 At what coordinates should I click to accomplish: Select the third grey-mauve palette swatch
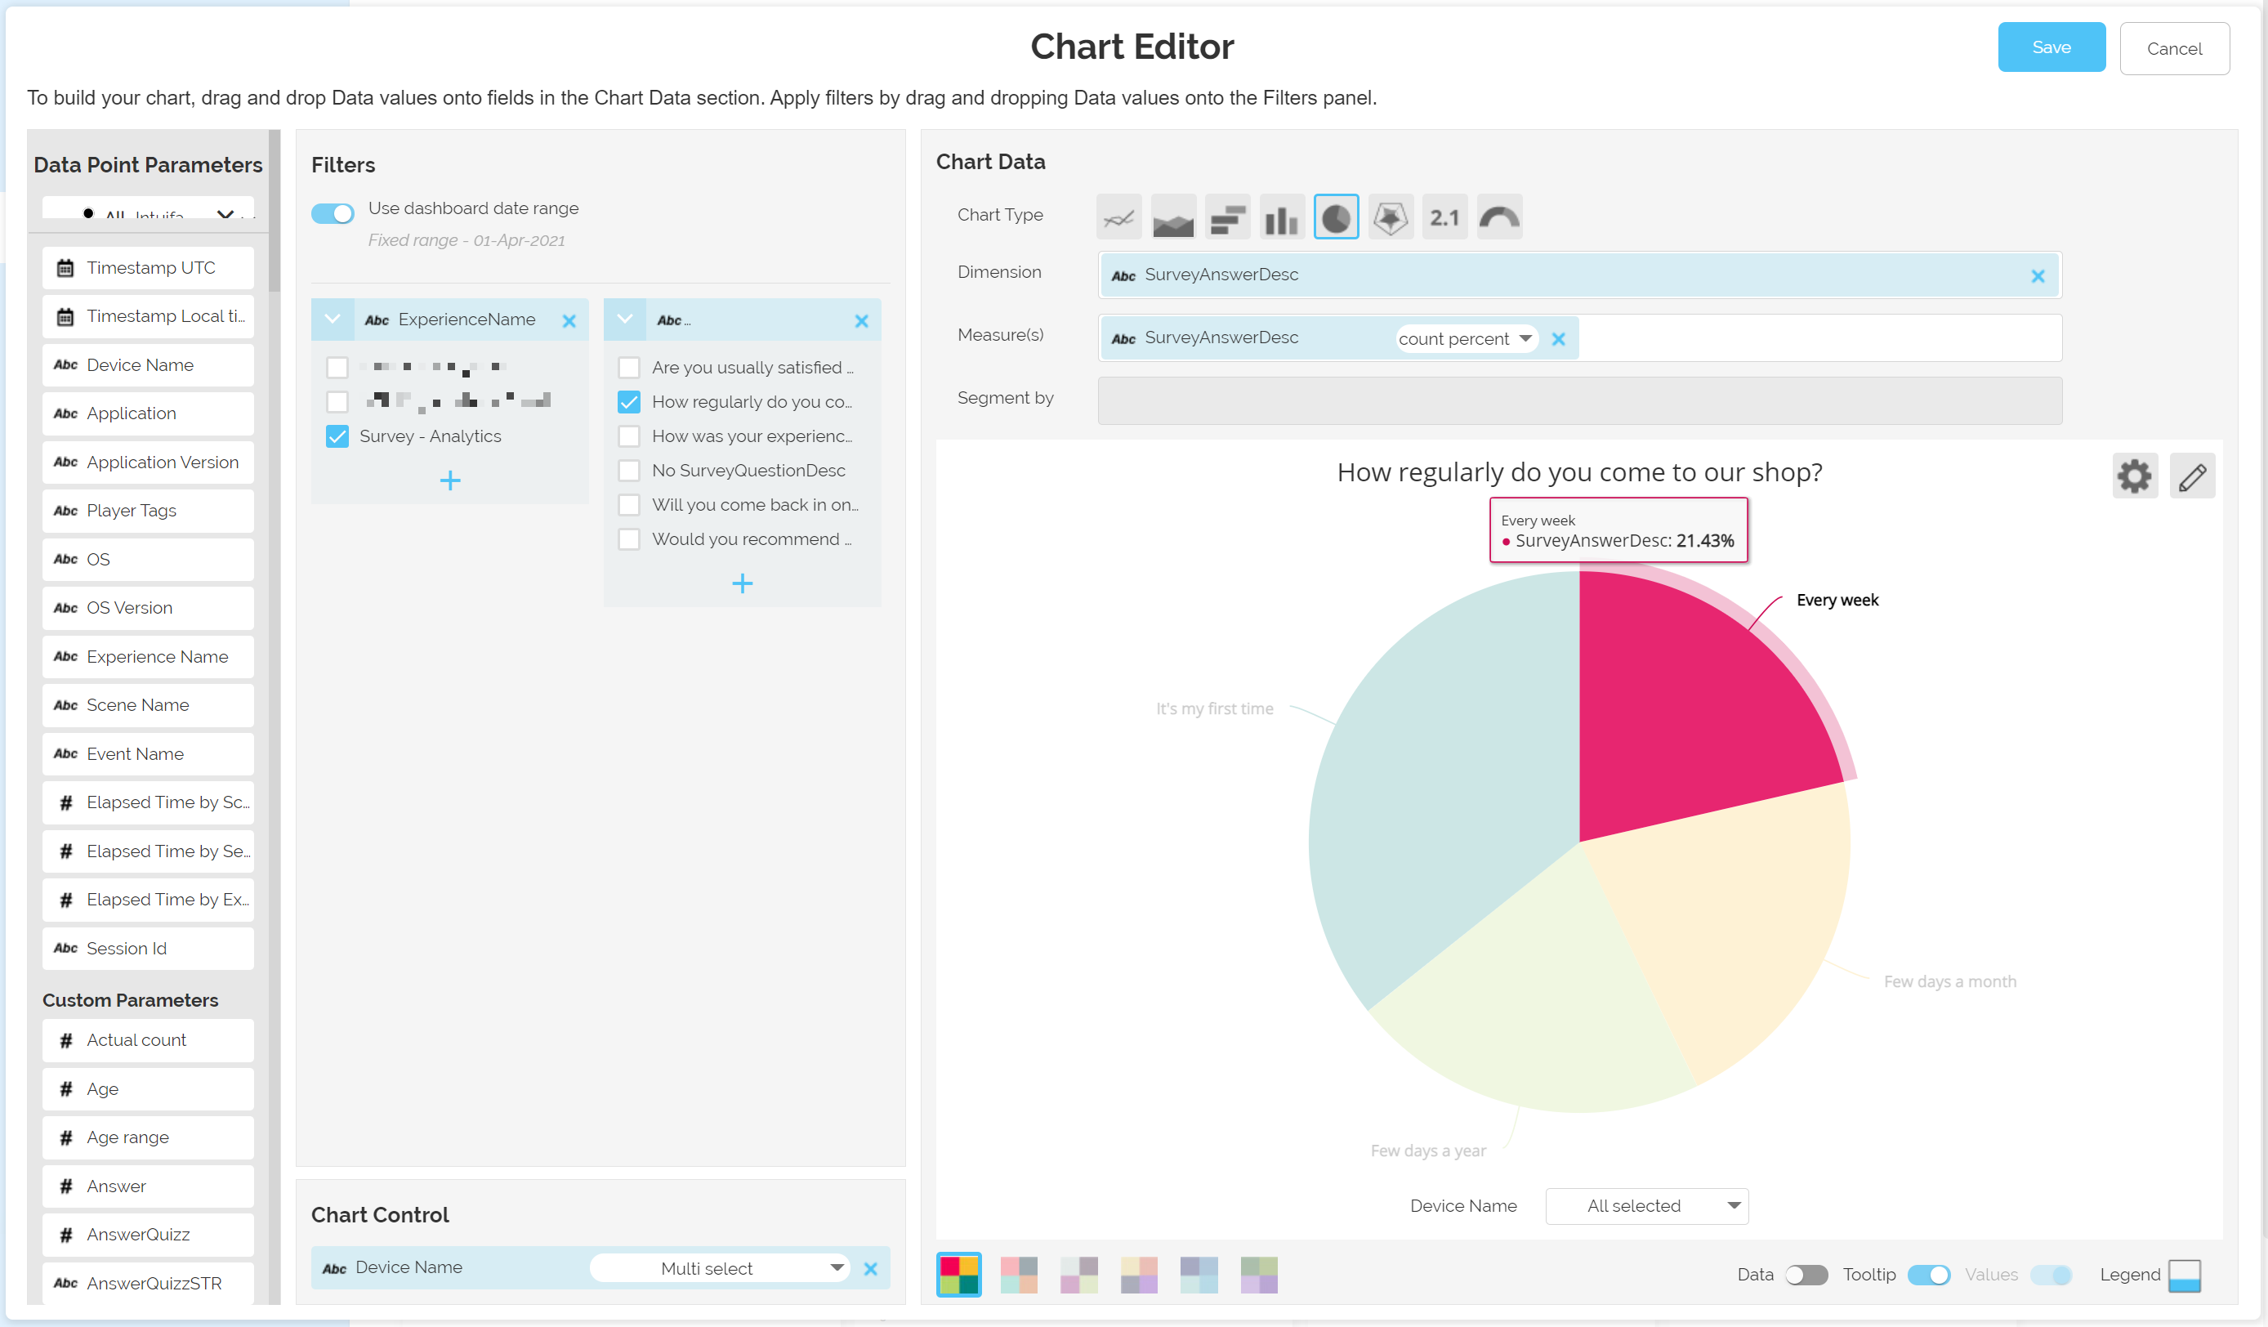coord(1078,1275)
